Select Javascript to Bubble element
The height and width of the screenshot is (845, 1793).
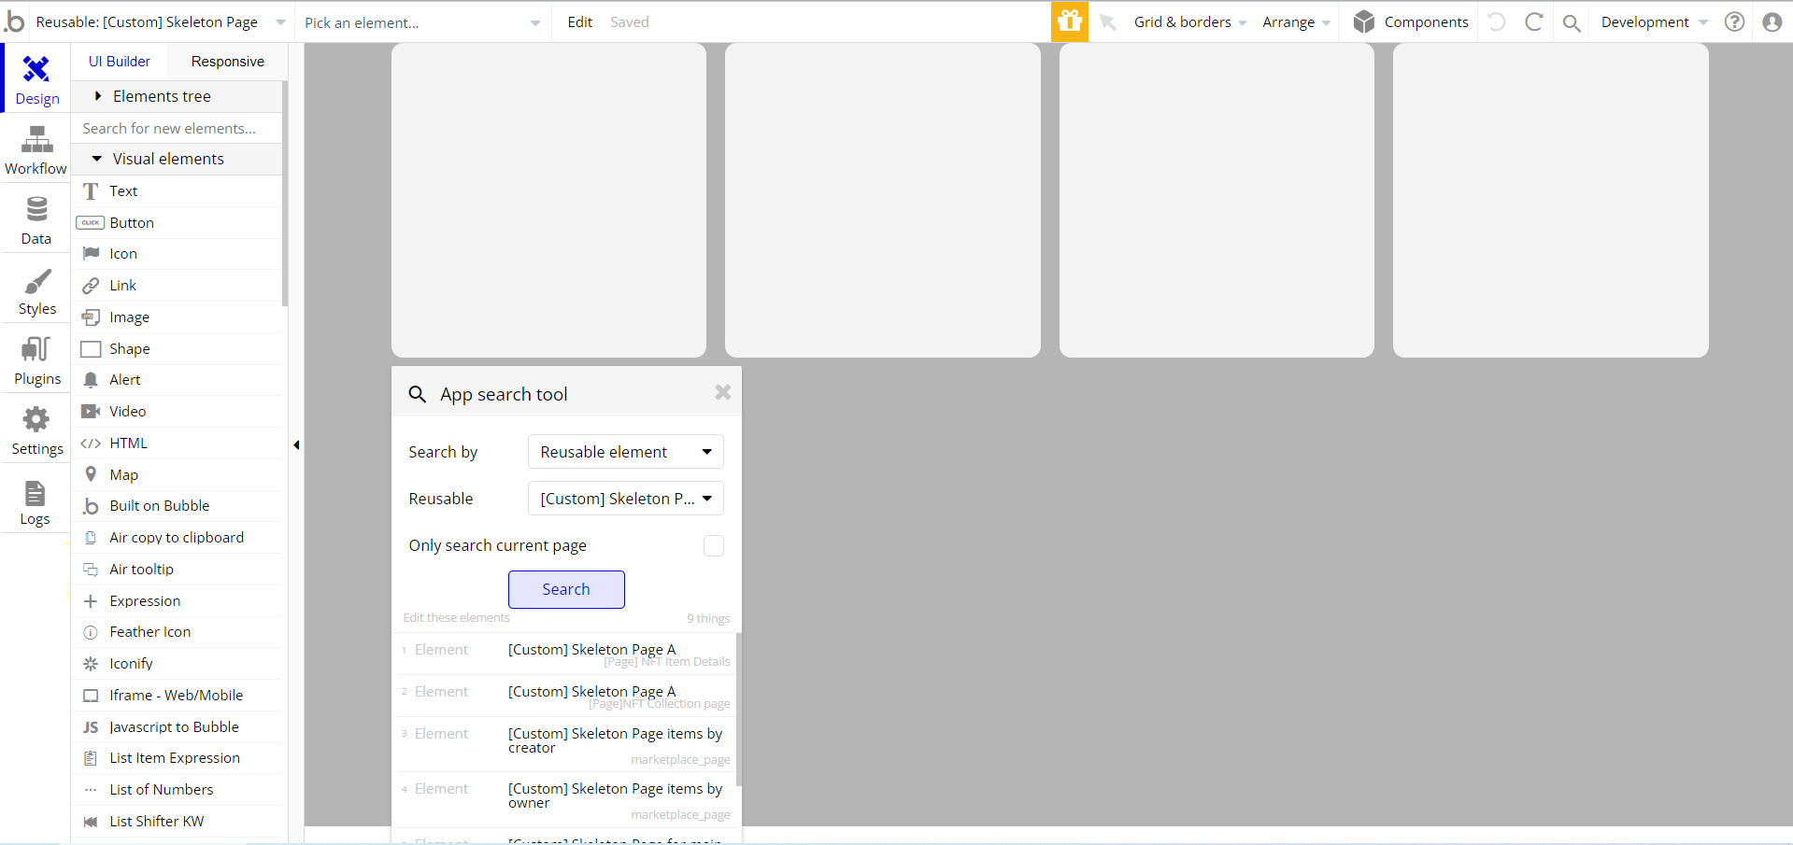click(x=177, y=727)
